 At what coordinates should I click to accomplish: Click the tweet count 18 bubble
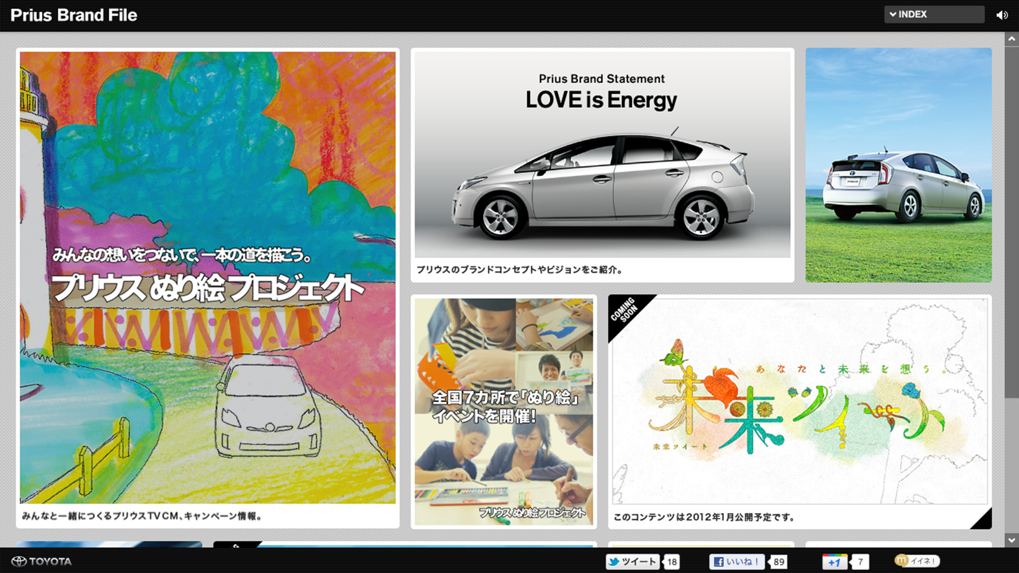(672, 562)
